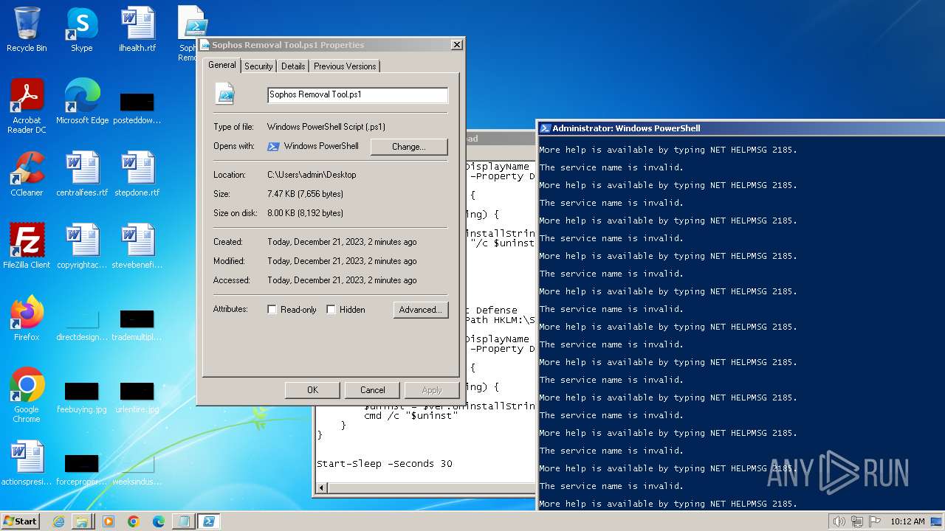Open copyrightac... document icon

coord(82,246)
